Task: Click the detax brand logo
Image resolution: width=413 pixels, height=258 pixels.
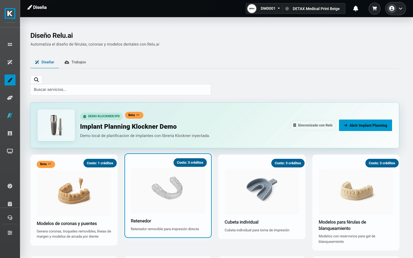Action: click(252, 9)
